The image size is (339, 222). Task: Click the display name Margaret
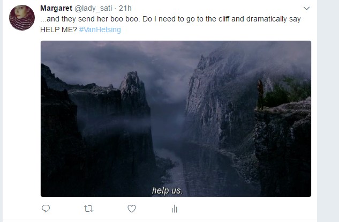pyautogui.click(x=56, y=8)
